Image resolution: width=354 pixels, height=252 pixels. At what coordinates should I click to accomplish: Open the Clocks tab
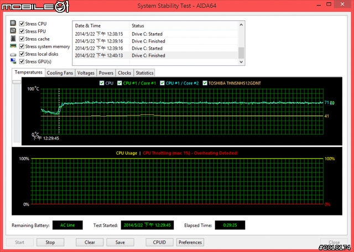point(124,73)
